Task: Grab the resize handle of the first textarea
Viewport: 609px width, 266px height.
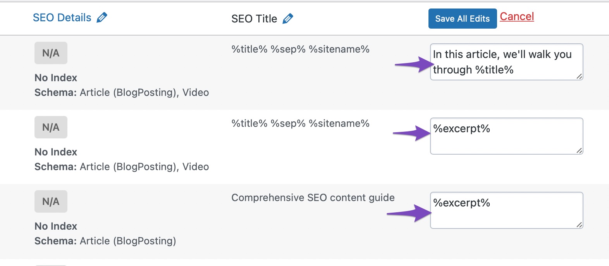Action: pyautogui.click(x=579, y=77)
